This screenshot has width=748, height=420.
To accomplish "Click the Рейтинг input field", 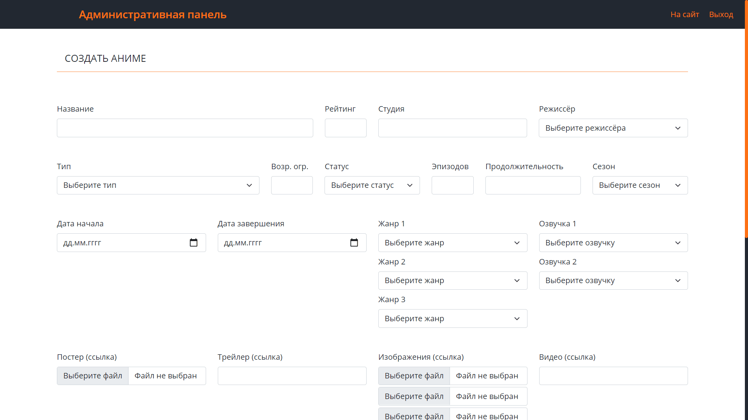I will (x=345, y=128).
